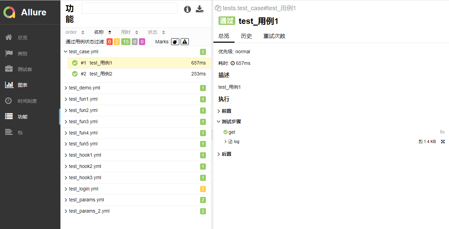Select test_用例2 in the tree

[139, 74]
